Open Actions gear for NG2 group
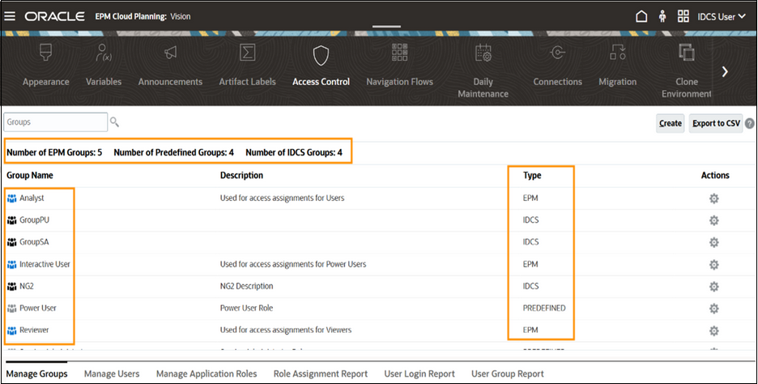 tap(714, 286)
